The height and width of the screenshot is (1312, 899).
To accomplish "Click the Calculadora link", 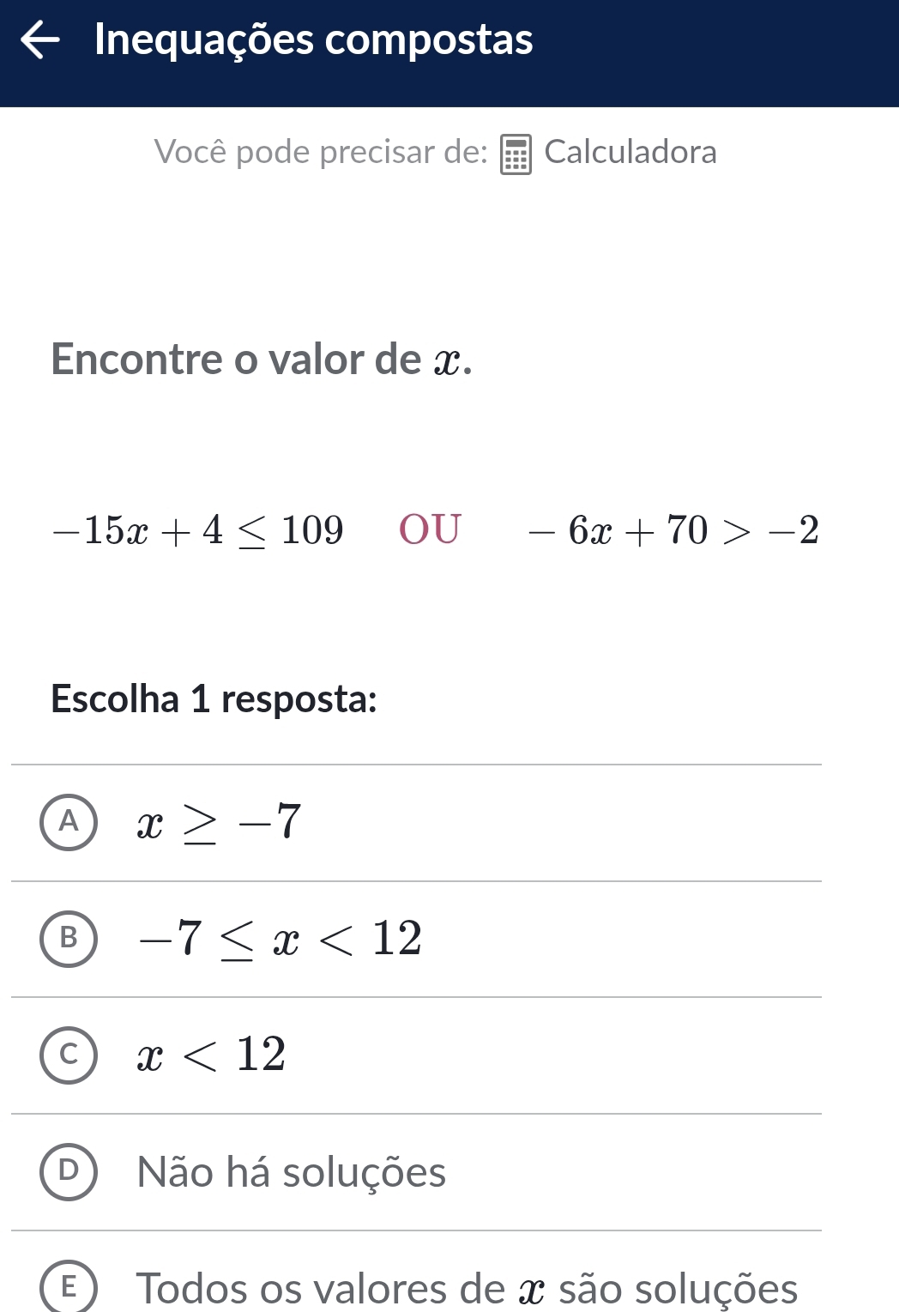I will [630, 152].
